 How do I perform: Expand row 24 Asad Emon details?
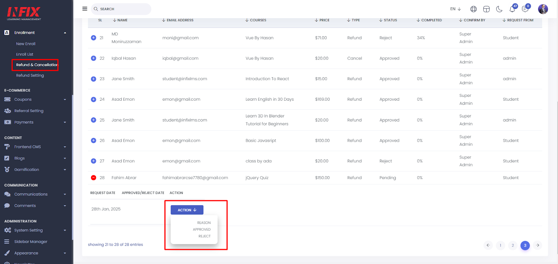(93, 99)
